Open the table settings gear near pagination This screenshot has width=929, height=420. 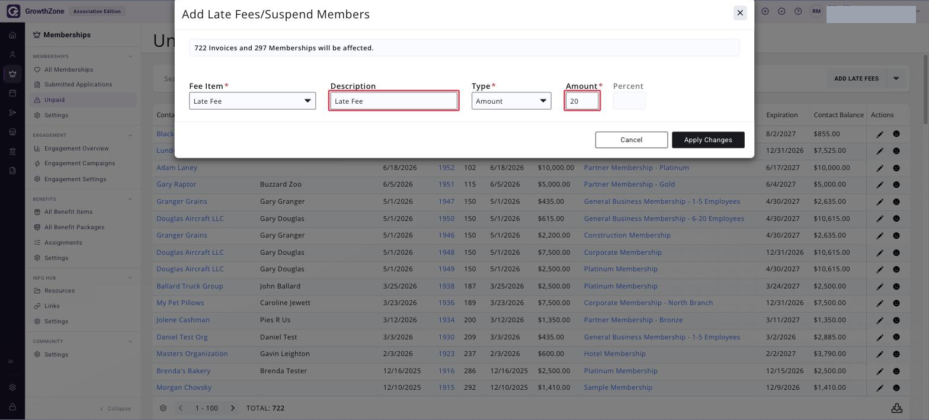click(164, 408)
